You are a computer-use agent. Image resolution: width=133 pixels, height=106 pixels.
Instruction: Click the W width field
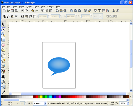click(71, 16)
